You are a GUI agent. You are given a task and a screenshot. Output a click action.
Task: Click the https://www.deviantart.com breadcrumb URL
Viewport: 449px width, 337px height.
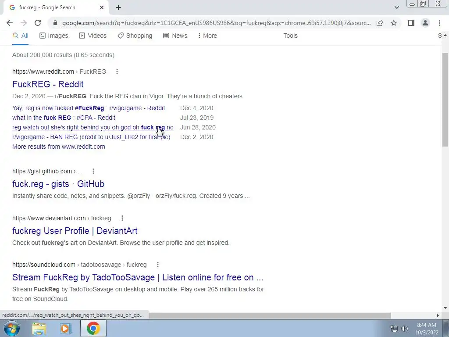49,219
